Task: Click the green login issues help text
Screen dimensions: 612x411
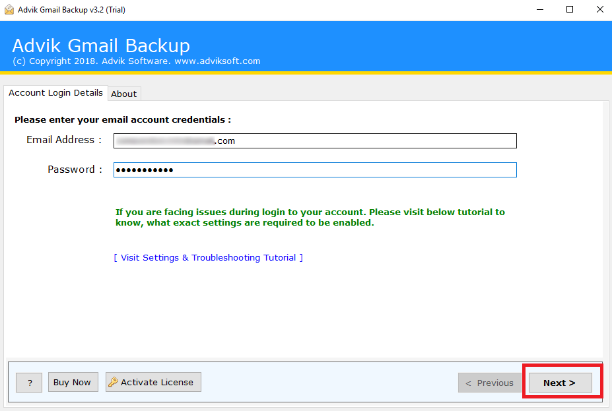Action: point(310,217)
